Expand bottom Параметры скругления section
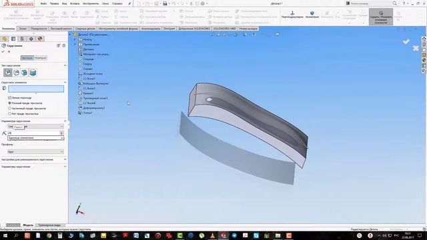 (x=65, y=166)
